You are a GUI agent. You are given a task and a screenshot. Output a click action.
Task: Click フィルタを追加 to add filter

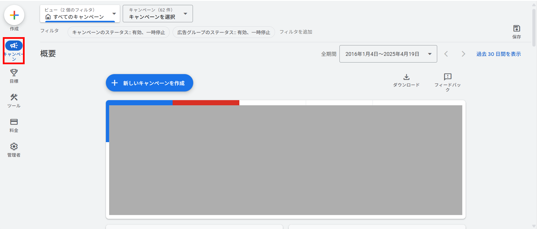tap(296, 32)
